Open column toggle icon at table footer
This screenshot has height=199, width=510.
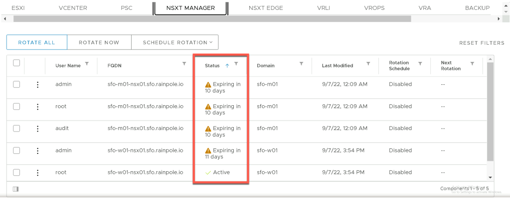tap(16, 189)
